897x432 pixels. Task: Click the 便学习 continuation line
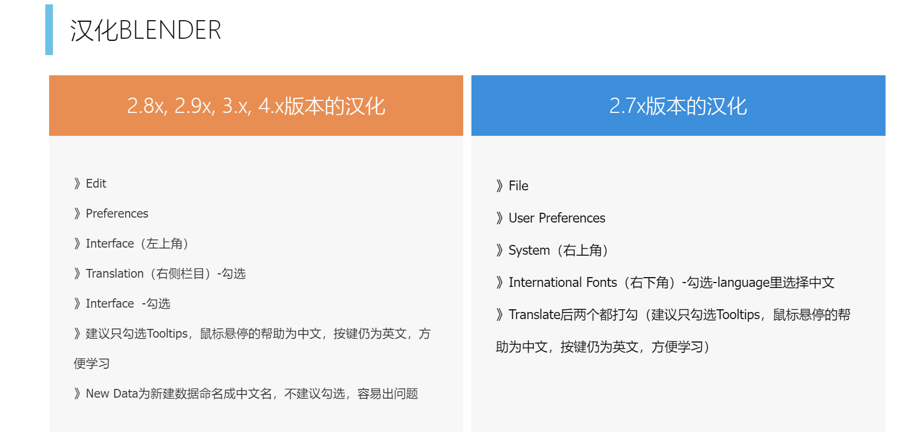point(92,363)
